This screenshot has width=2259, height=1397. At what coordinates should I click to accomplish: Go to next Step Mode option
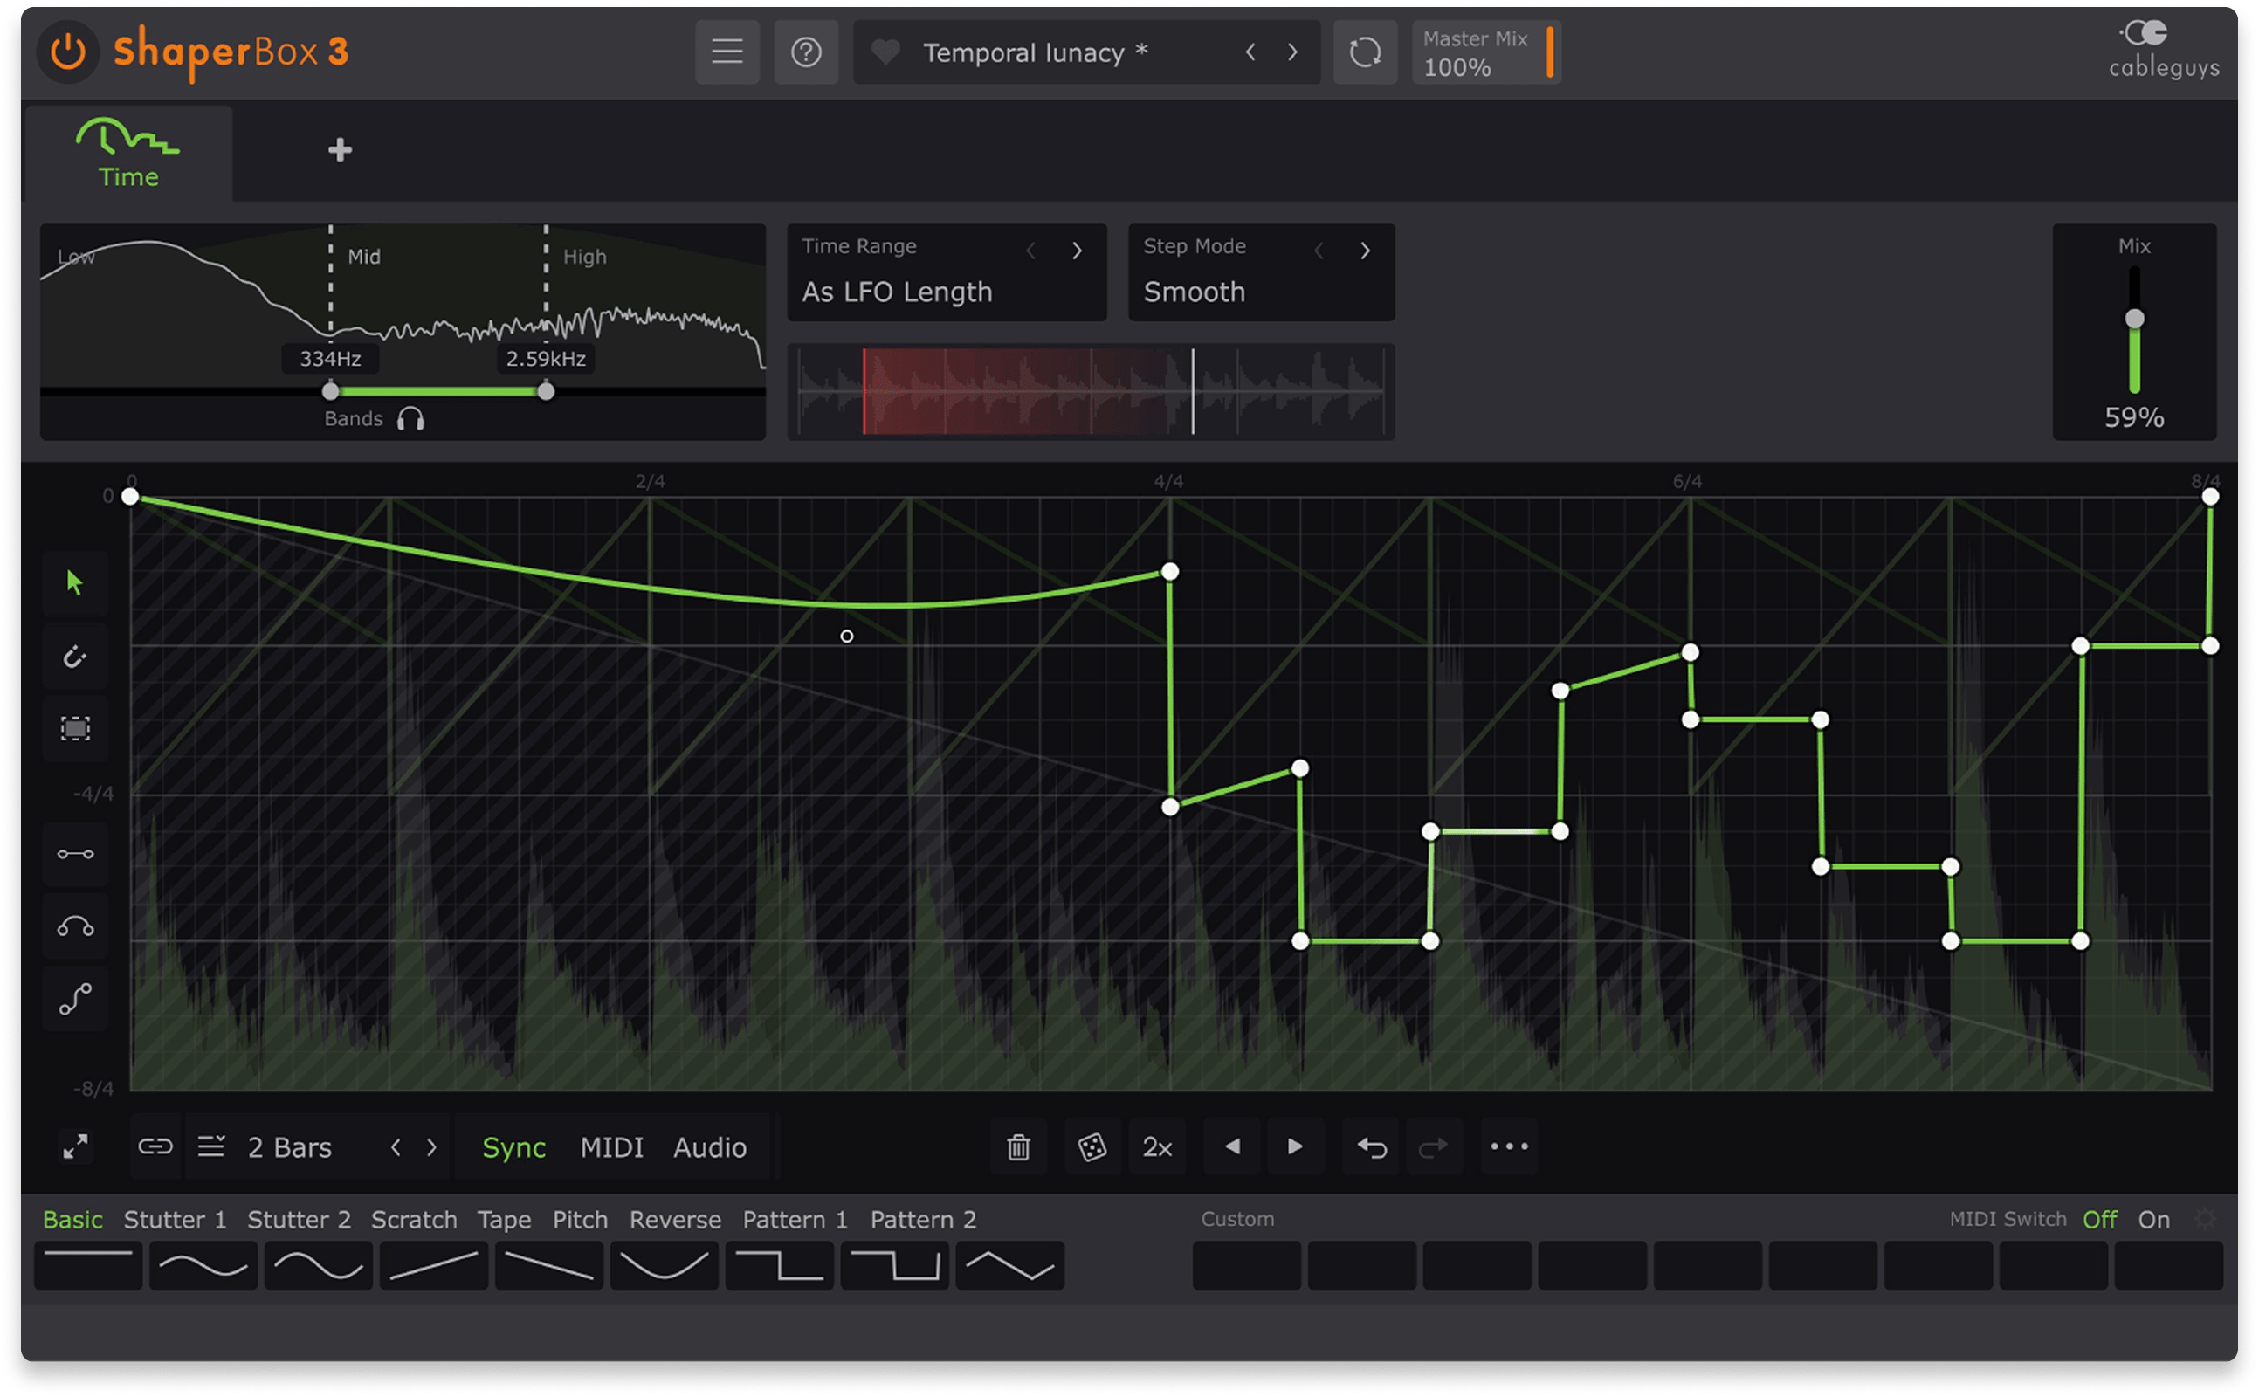[1365, 251]
